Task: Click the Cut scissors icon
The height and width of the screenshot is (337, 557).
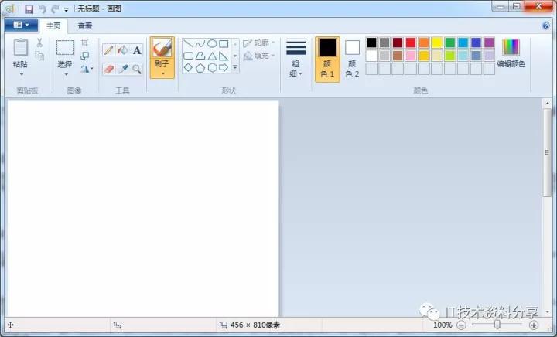Action: pyautogui.click(x=39, y=43)
